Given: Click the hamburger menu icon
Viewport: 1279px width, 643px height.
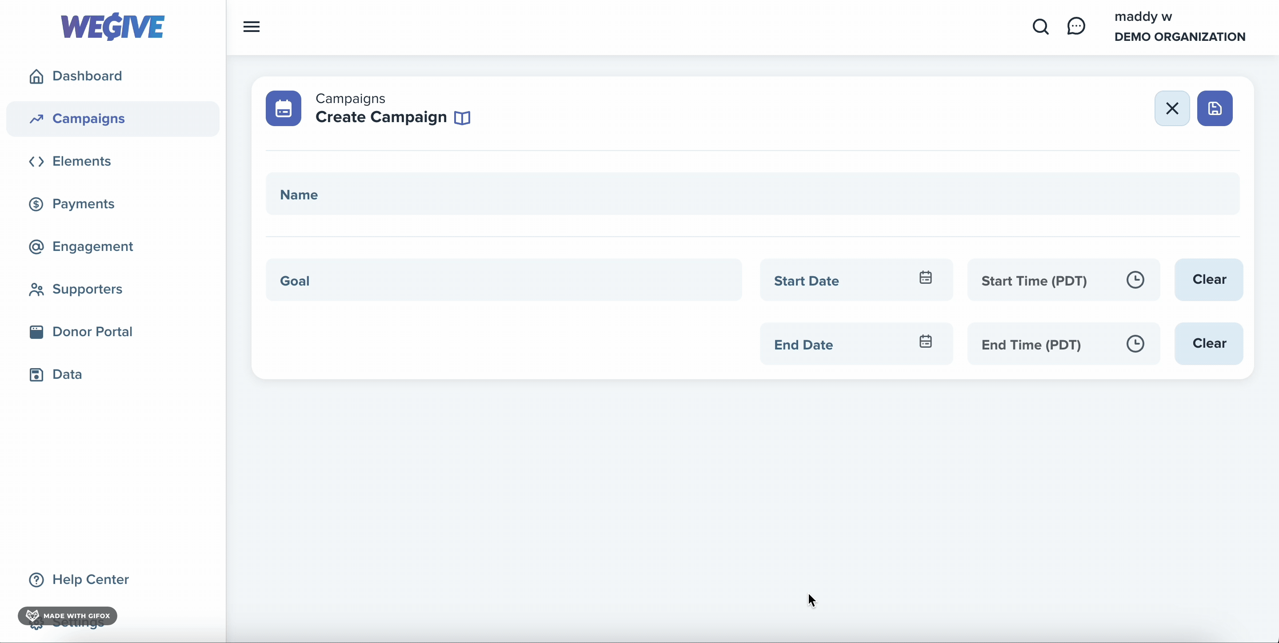Looking at the screenshot, I should (x=251, y=27).
